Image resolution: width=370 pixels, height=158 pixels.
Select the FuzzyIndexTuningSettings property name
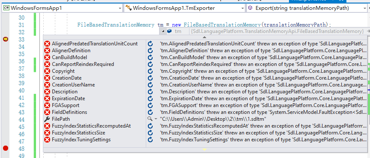(x=81, y=140)
